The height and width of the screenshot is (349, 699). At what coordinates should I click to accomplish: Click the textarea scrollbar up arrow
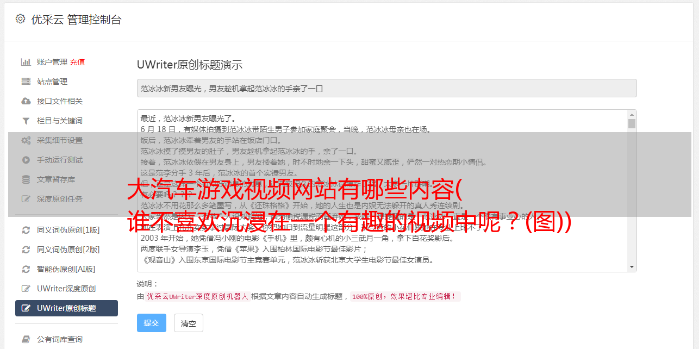click(x=632, y=115)
